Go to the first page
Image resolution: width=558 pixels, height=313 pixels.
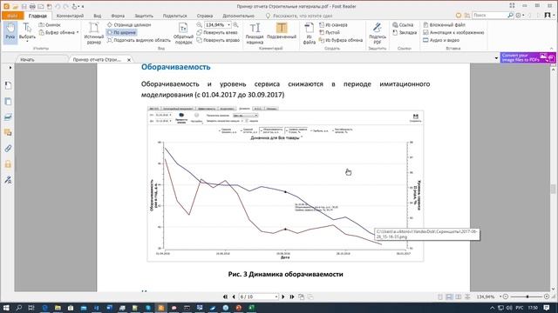pyautogui.click(x=225, y=296)
